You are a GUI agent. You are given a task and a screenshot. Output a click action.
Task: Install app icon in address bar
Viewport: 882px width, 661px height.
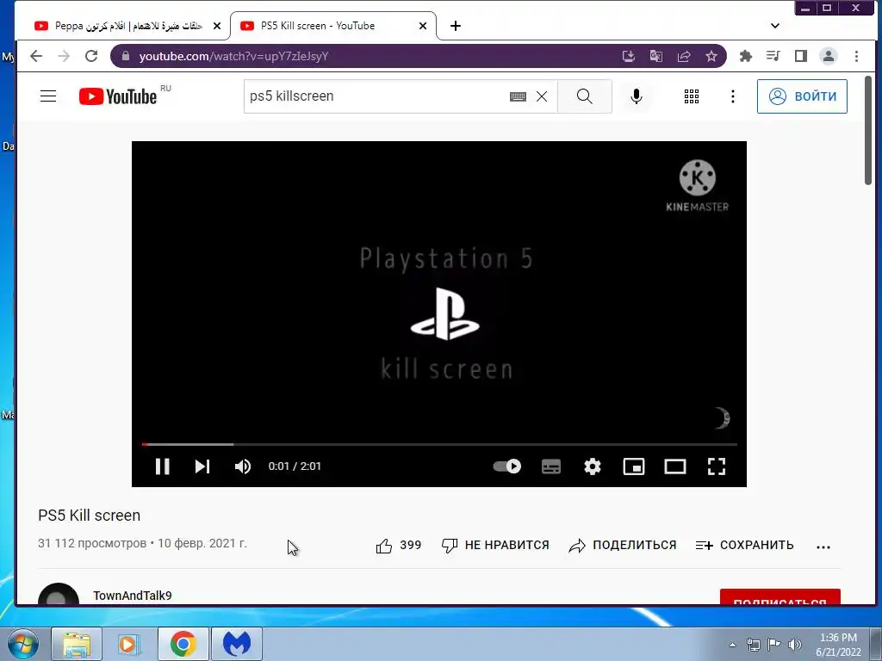click(x=628, y=56)
